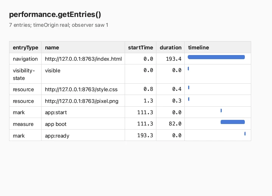Click the duration column header
This screenshot has width=272, height=196.
click(x=170, y=47)
